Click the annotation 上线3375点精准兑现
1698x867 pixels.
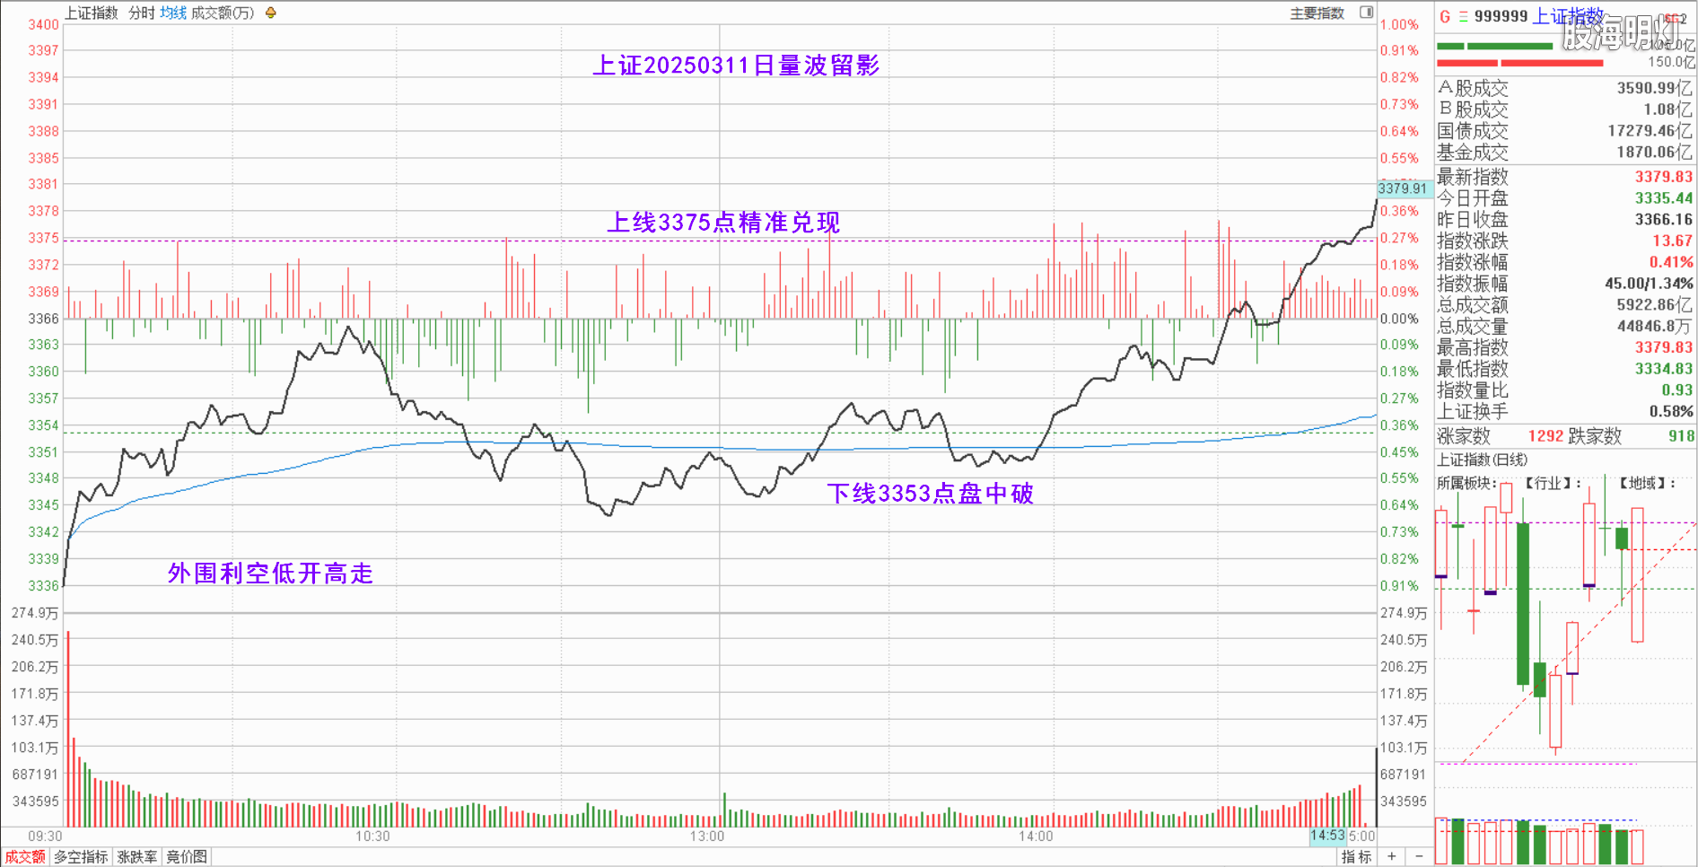(723, 223)
